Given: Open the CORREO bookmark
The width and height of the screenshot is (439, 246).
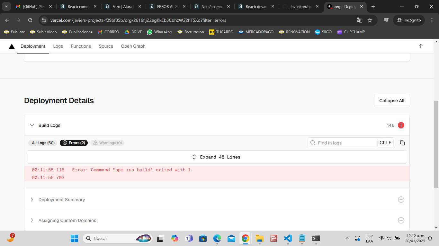Looking at the screenshot, I should [108, 32].
